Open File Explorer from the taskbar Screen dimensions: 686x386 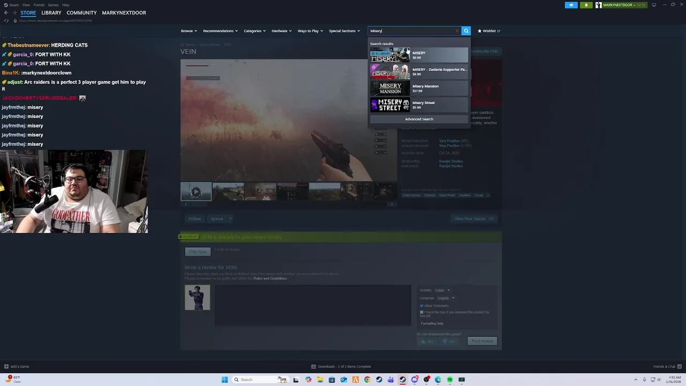(x=320, y=380)
